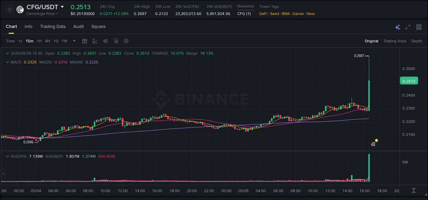This screenshot has width=428, height=200.
Task: Click the Vol(USDT) 1.807M legend value
Action: 72,156
